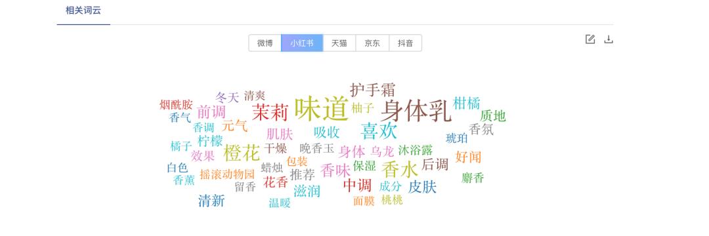Switch platform to 抖音
709x236 pixels.
(x=405, y=43)
